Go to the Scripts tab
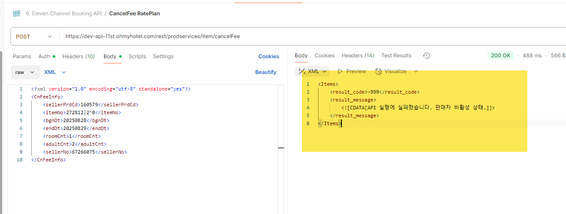 [137, 56]
